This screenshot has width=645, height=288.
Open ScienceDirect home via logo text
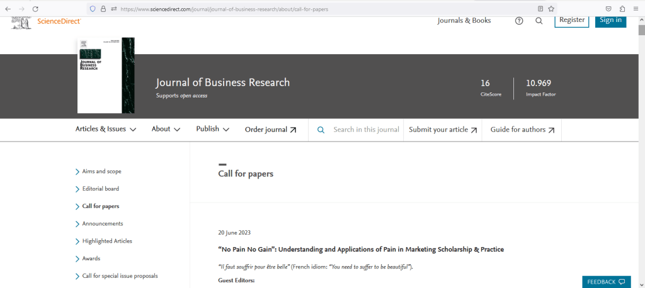tap(59, 21)
